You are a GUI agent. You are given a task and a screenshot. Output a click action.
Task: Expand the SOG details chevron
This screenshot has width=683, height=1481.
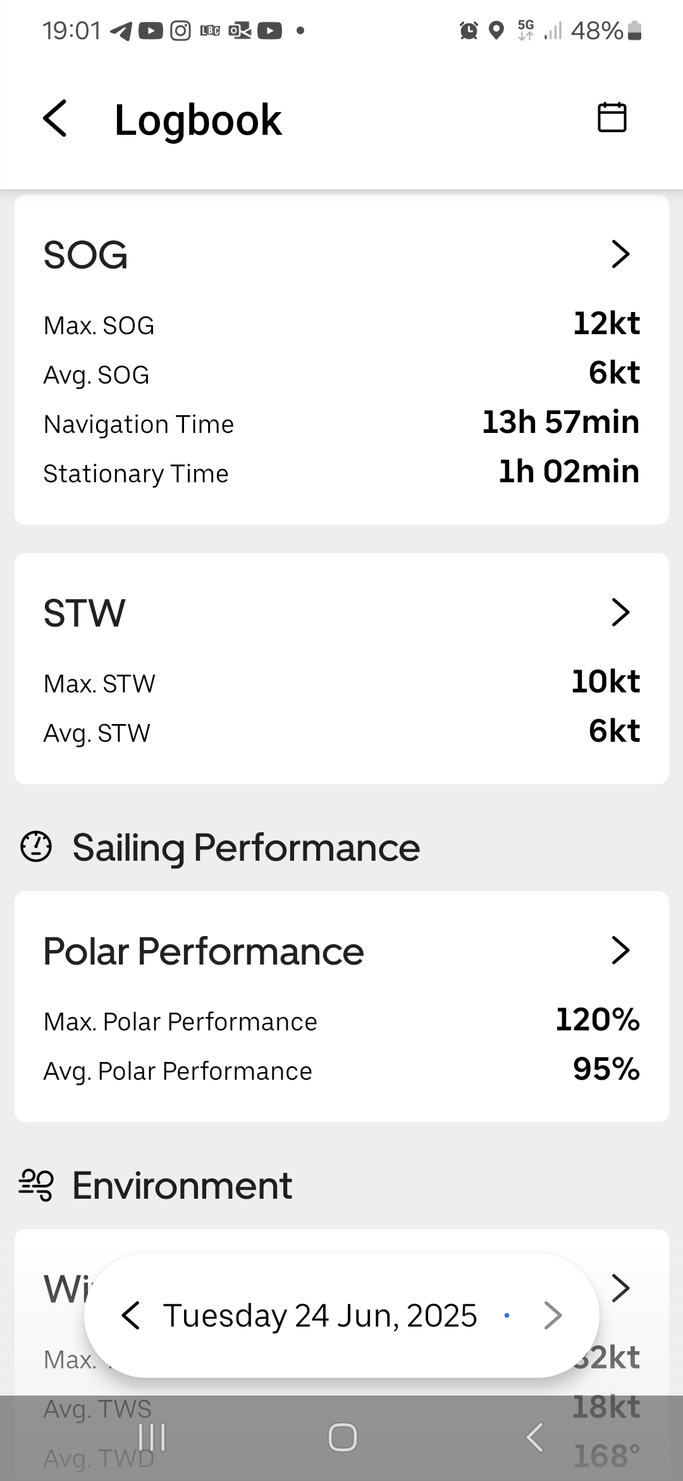(620, 254)
